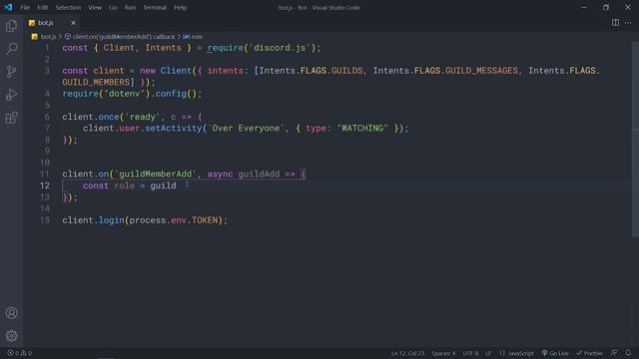Click the role variable on line 12

[x=124, y=186]
